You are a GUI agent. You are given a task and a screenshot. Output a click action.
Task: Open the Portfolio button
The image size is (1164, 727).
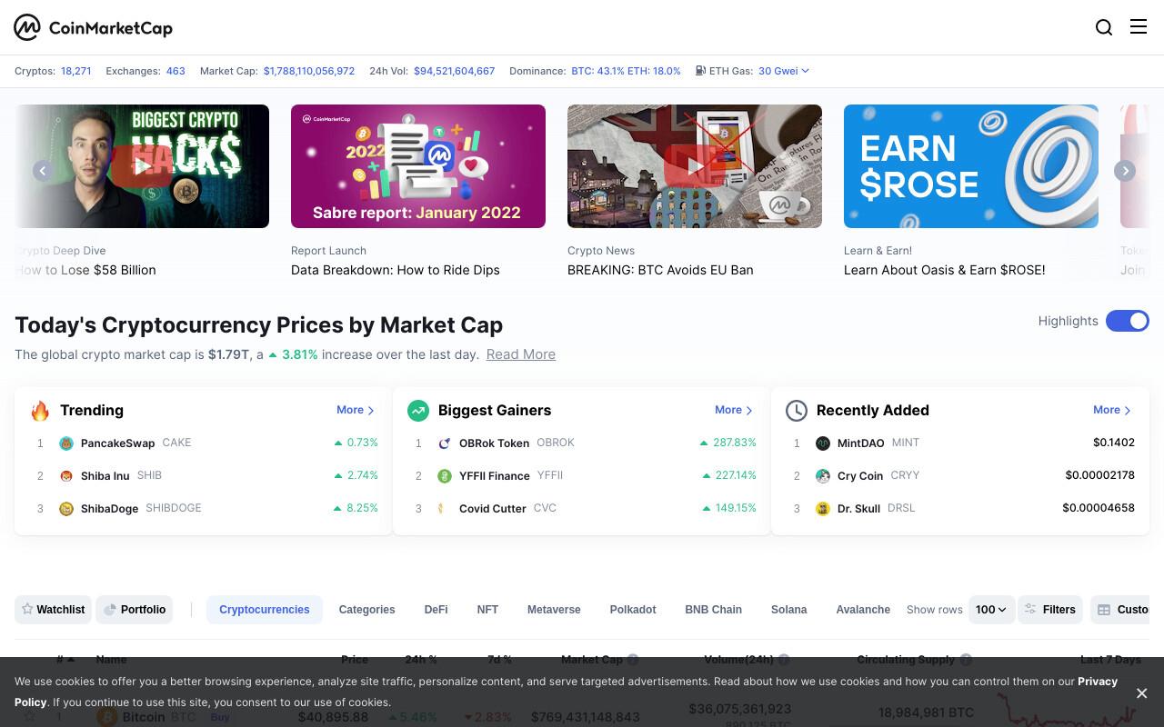click(x=135, y=610)
